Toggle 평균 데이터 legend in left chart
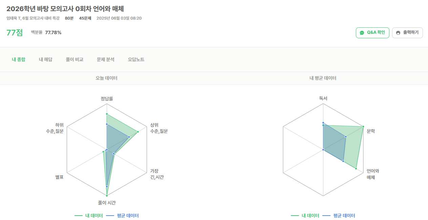 122,216
